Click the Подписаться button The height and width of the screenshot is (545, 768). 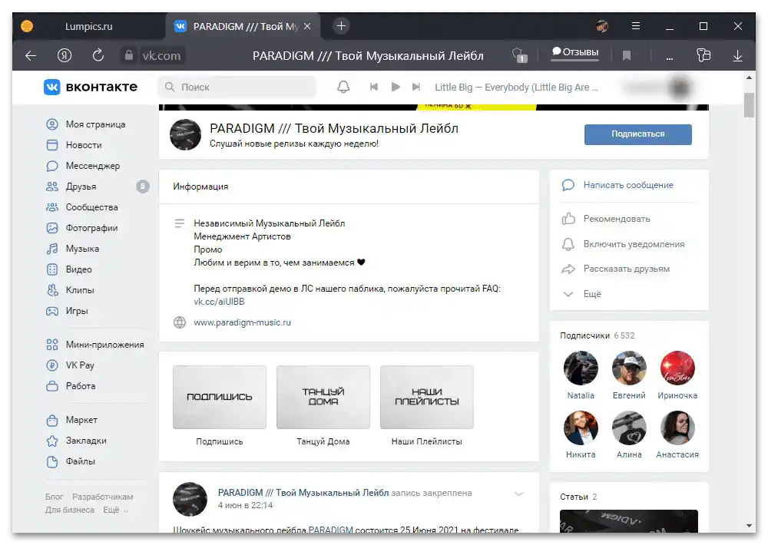(x=637, y=134)
